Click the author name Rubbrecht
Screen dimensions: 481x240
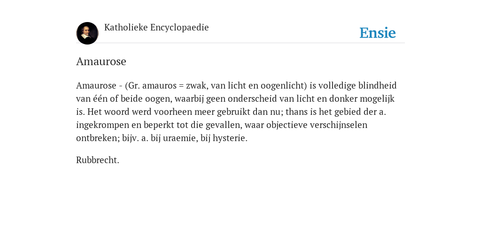click(98, 160)
